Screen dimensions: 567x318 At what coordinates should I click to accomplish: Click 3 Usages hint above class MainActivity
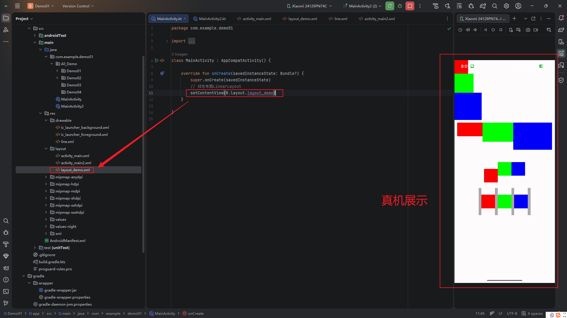(x=179, y=54)
